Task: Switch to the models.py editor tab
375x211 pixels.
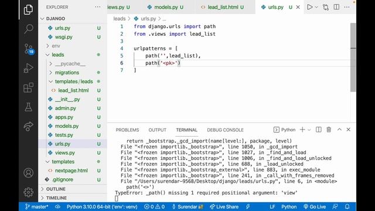Action: [x=165, y=7]
